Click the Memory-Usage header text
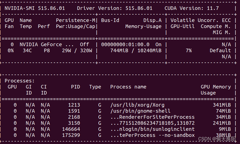This screenshot has height=144, width=240. 143,26
